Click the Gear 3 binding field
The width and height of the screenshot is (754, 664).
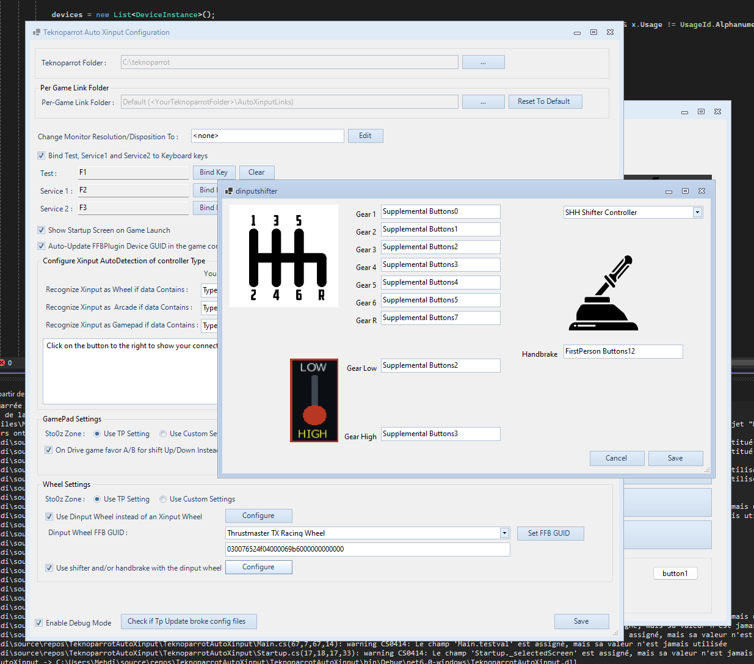tap(441, 247)
